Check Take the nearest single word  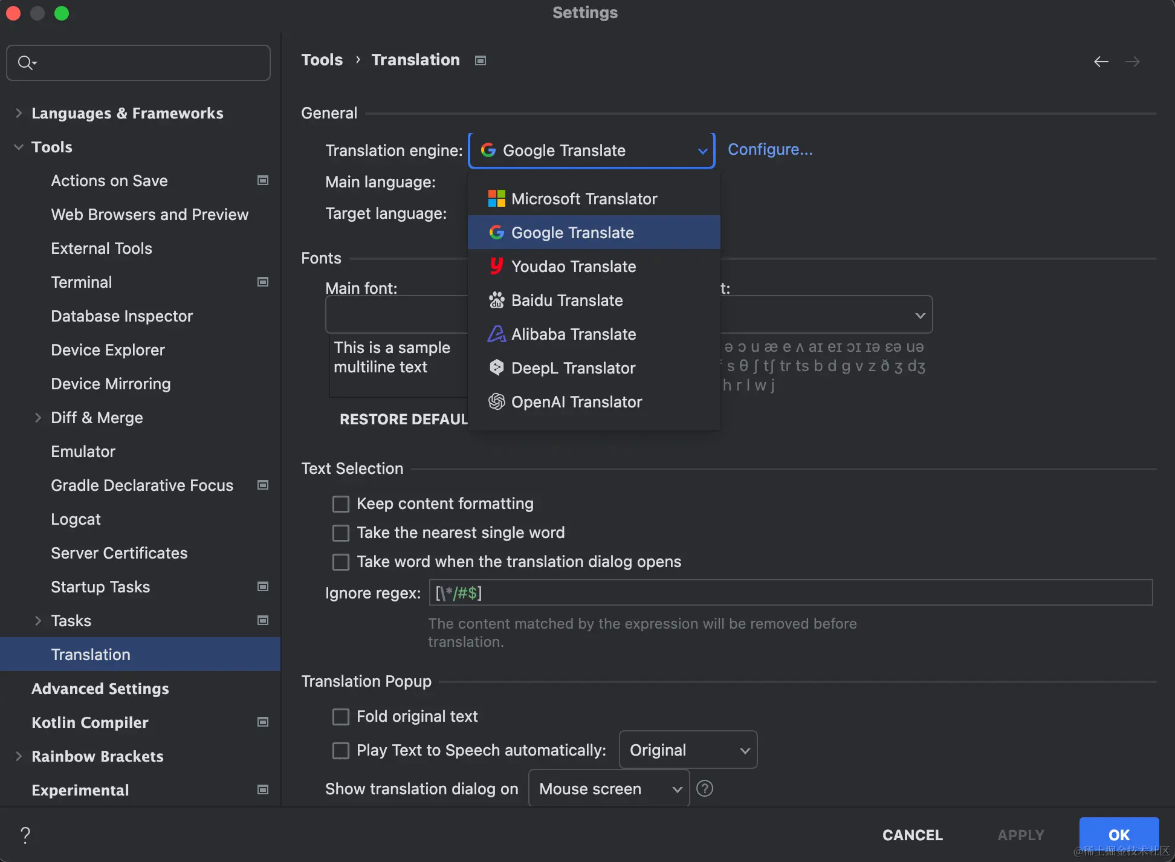tap(341, 533)
